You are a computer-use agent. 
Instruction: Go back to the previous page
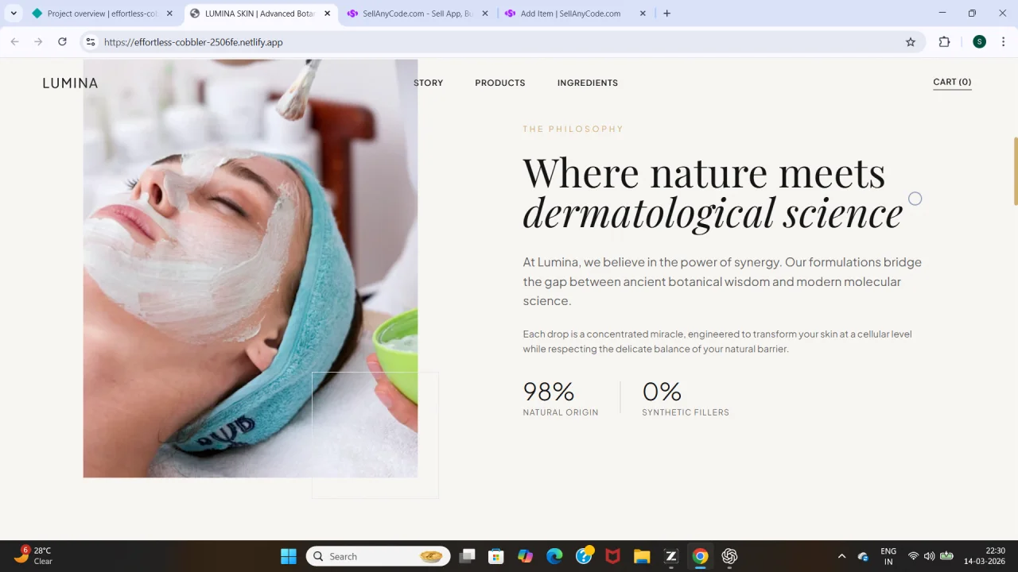(x=14, y=42)
